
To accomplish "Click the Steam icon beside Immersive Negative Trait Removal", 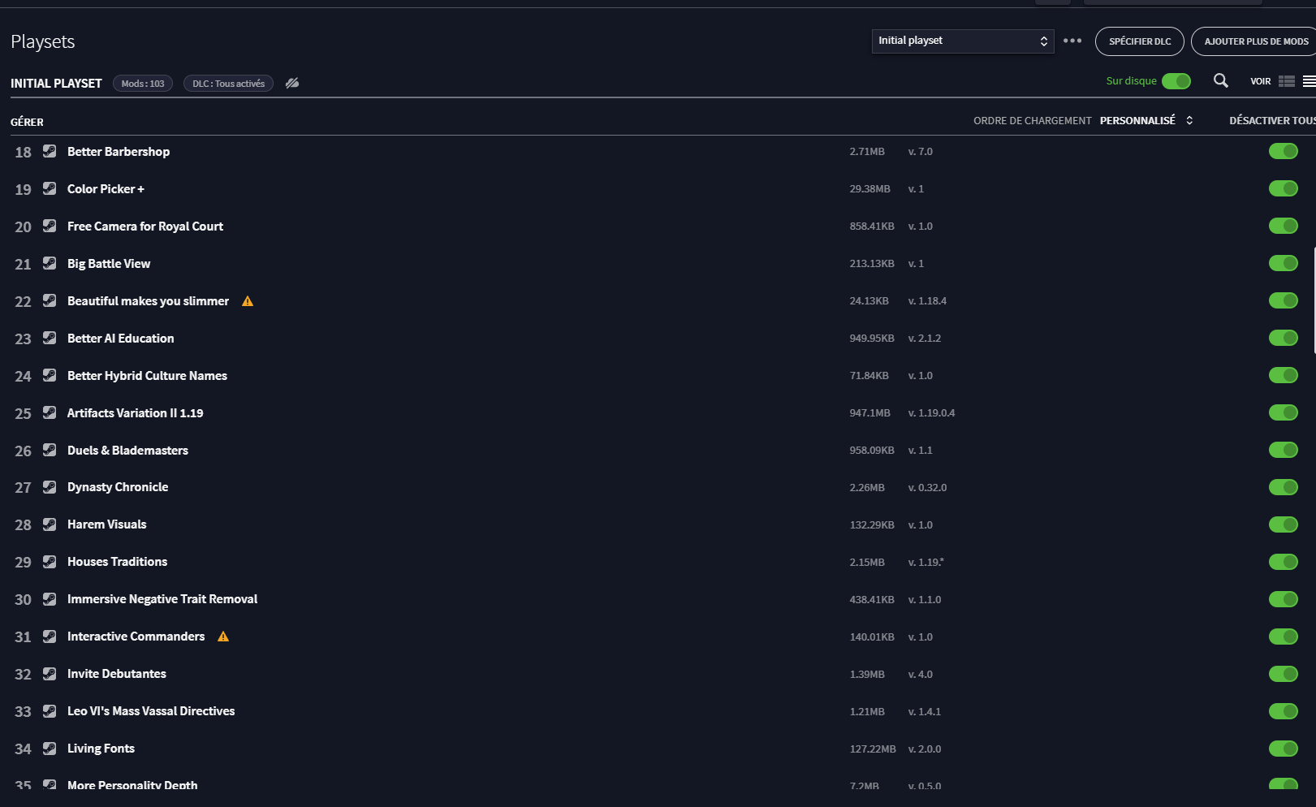I will [50, 599].
